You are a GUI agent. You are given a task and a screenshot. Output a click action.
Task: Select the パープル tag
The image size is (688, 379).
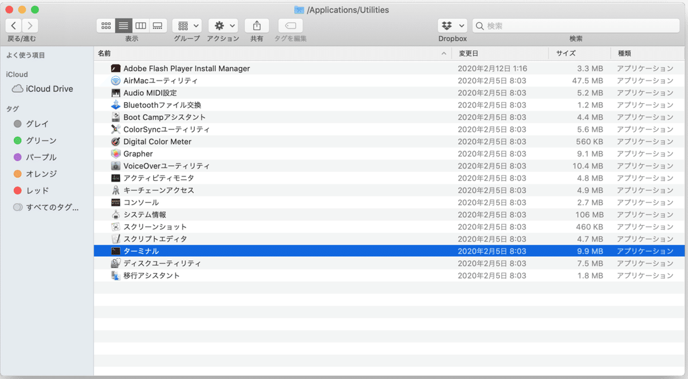click(36, 157)
